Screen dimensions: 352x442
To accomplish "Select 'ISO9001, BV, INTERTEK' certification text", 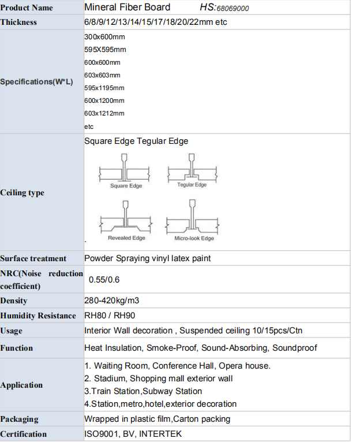I will [133, 434].
